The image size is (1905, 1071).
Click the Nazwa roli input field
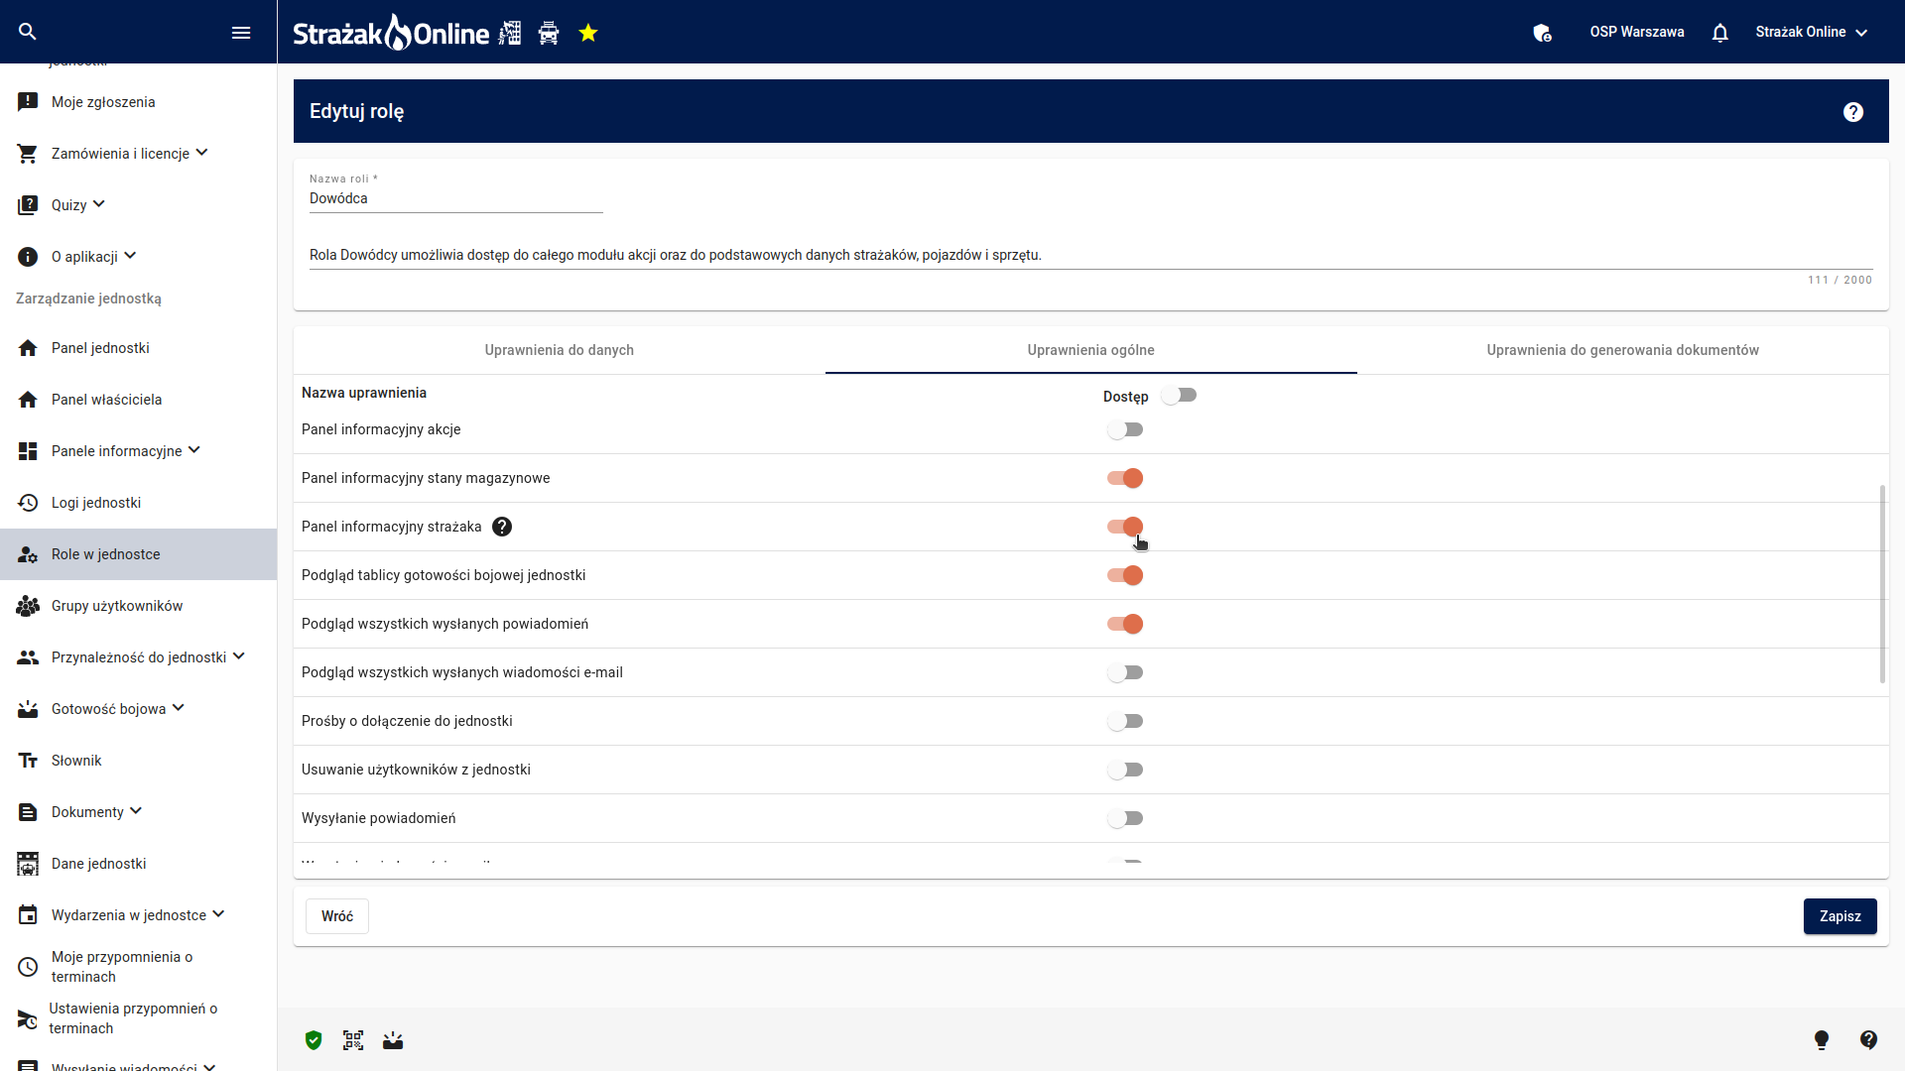coord(456,198)
